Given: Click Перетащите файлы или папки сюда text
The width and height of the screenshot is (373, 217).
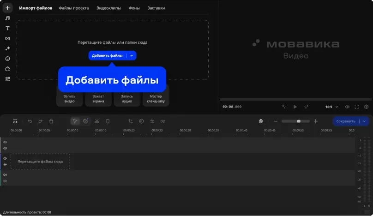Looking at the screenshot, I should tap(113, 42).
